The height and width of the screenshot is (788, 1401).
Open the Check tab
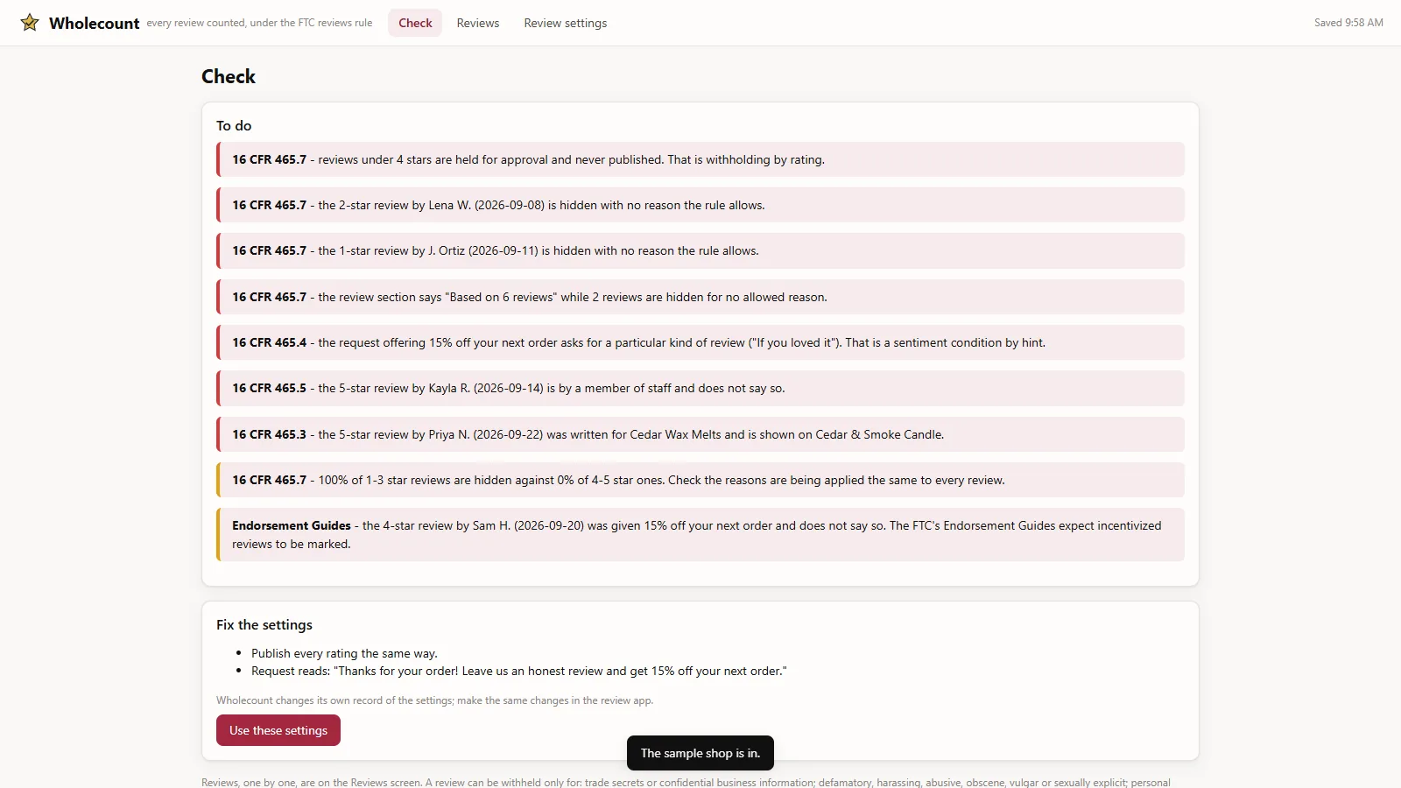click(x=415, y=23)
